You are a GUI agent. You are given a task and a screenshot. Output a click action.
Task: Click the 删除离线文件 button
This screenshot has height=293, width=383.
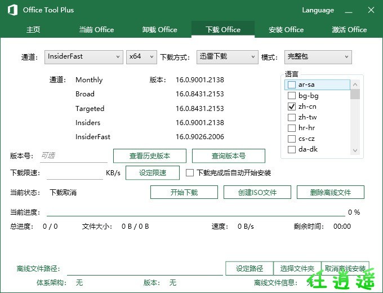331,192
